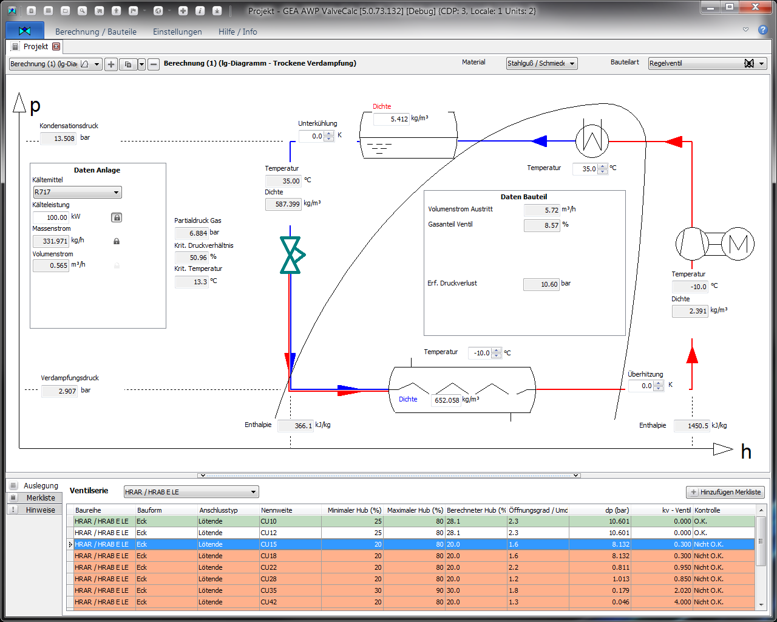
Task: Click the condenser symbol in the diagram
Action: click(592, 141)
